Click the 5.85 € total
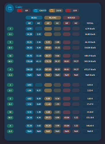The height and width of the screenshot is (144, 105). pyautogui.click(x=90, y=98)
